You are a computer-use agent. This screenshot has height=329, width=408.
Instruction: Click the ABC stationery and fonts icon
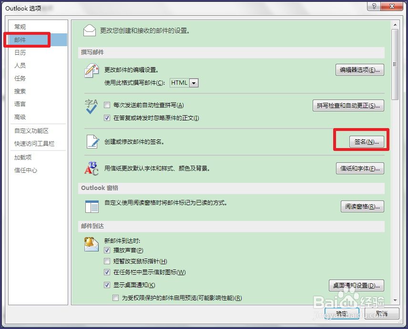click(92, 169)
